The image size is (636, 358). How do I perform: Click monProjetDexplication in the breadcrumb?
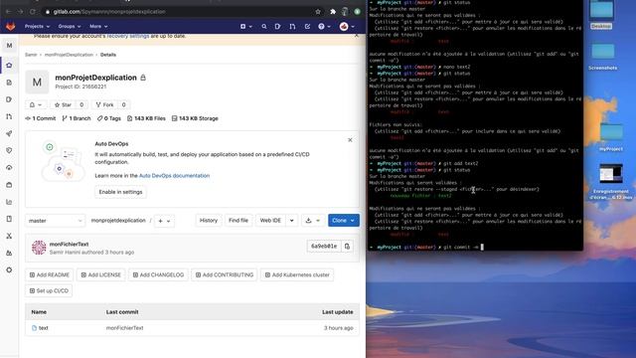[69, 55]
